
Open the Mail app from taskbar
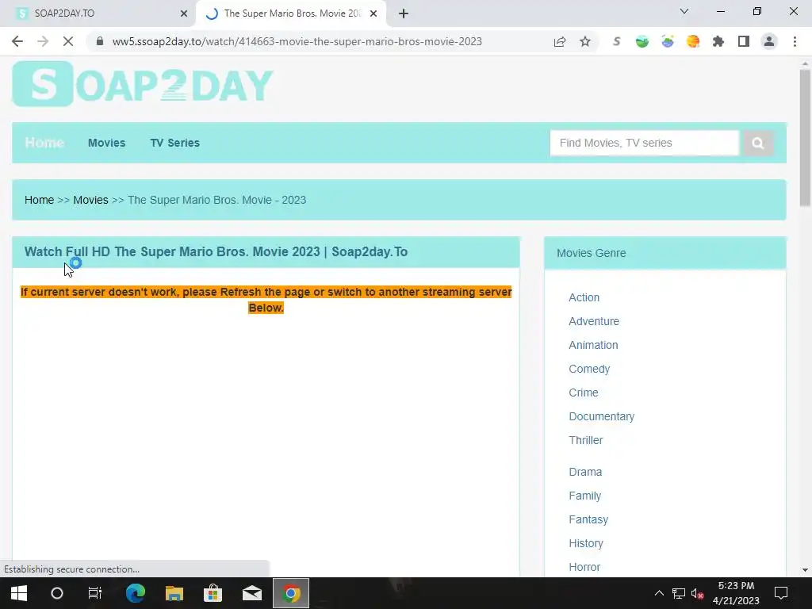(x=251, y=593)
